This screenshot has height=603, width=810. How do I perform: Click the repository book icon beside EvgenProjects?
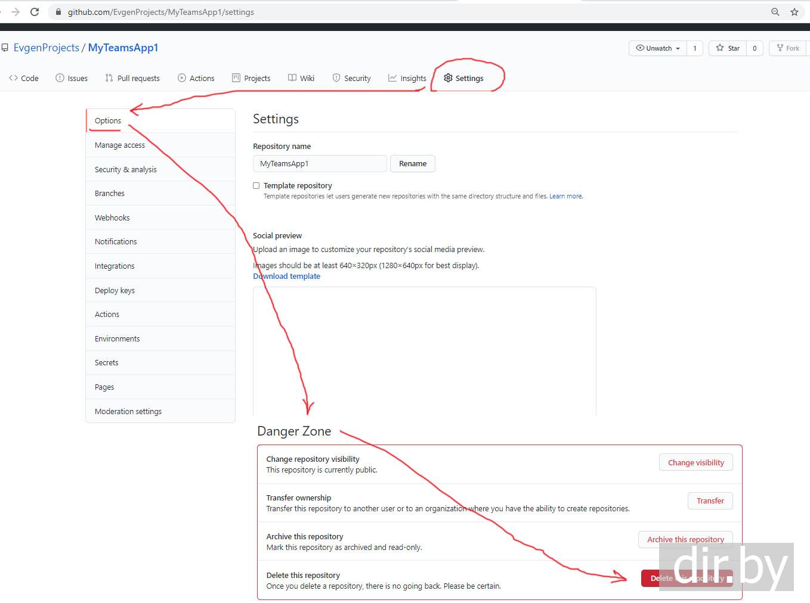point(5,48)
